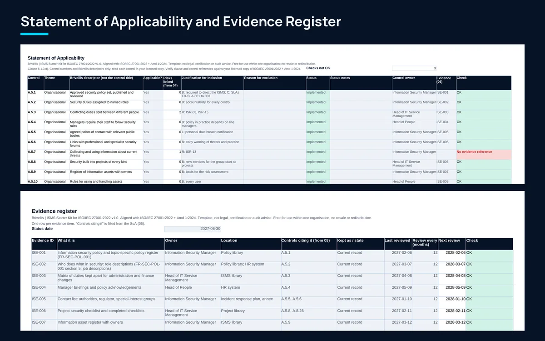Screen dimensions: 545x341
Task: Select 'Current record' state for ISE-006
Action: [x=360, y=314]
